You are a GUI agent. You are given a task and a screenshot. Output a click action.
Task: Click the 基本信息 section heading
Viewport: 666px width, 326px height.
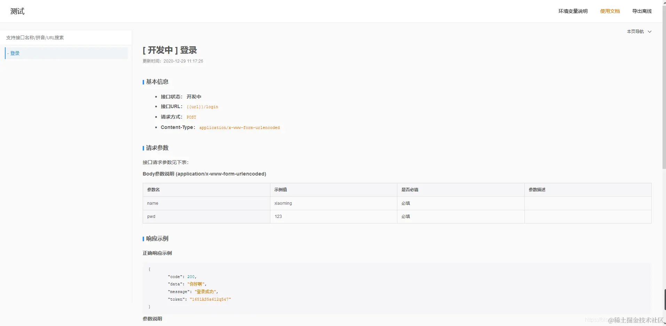tap(157, 82)
